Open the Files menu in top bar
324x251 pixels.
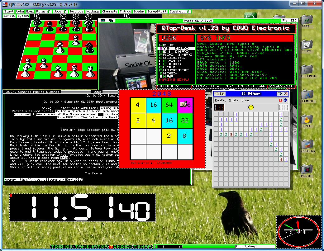point(43,12)
